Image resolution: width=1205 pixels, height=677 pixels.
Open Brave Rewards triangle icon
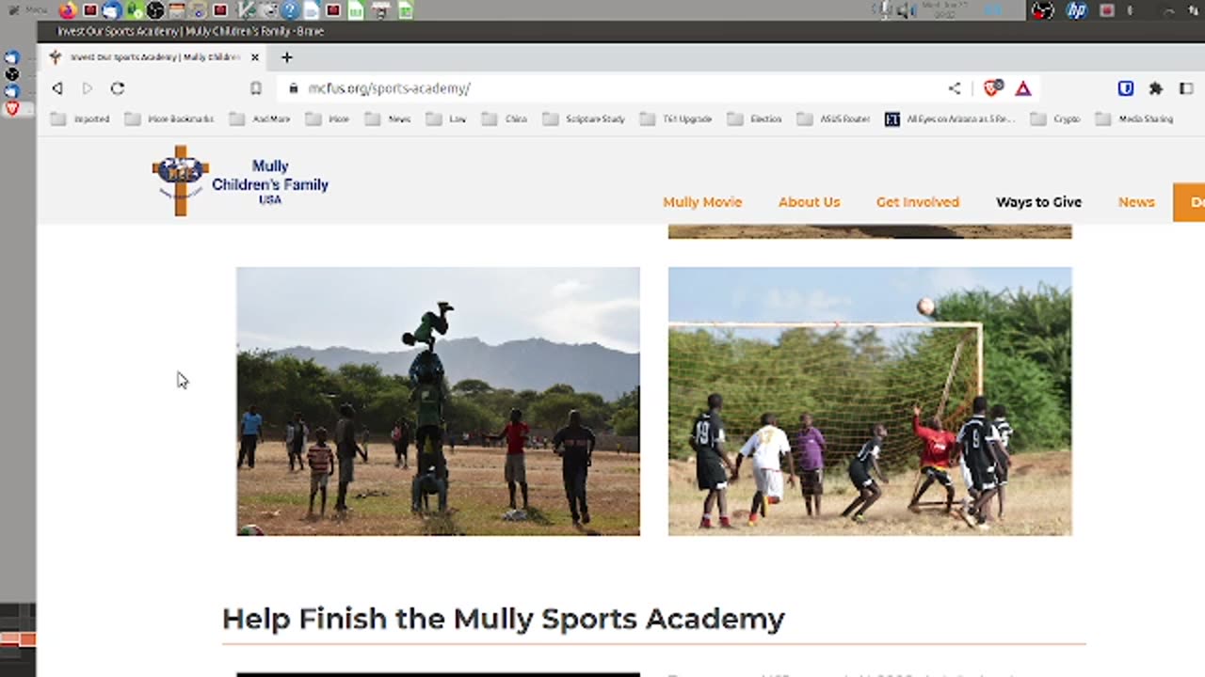1023,88
